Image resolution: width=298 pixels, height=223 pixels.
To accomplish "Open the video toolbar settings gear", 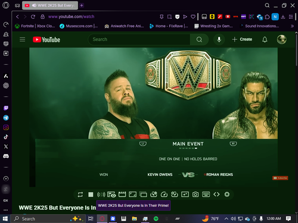I will tap(227, 194).
